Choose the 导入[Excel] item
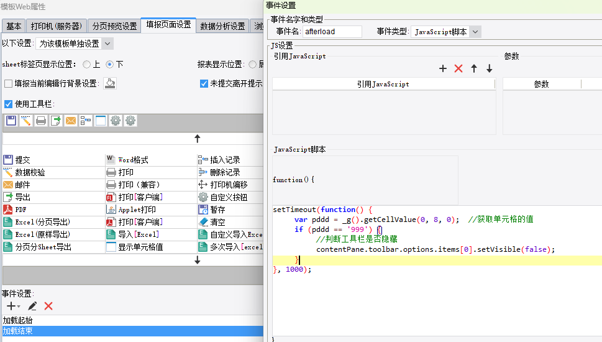This screenshot has width=602, height=342. click(133, 234)
